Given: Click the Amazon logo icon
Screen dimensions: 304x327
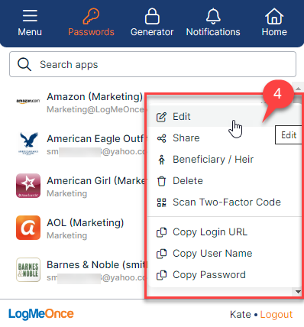Looking at the screenshot, I should pyautogui.click(x=28, y=101).
